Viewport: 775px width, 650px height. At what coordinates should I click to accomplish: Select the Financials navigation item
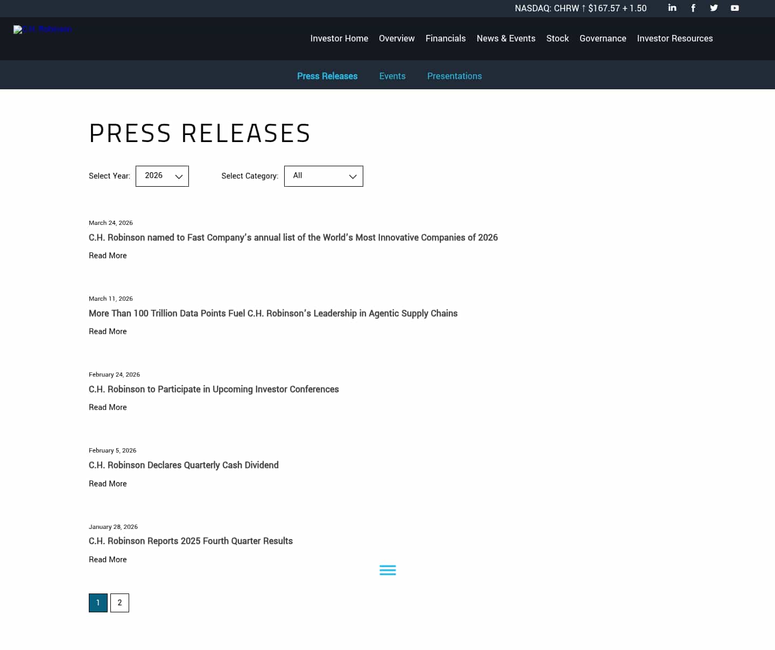[446, 38]
